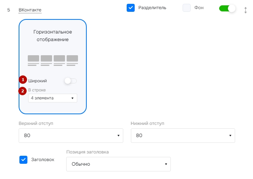253x179 pixels.
Task: Click the Широкий label text
Action: coord(37,81)
